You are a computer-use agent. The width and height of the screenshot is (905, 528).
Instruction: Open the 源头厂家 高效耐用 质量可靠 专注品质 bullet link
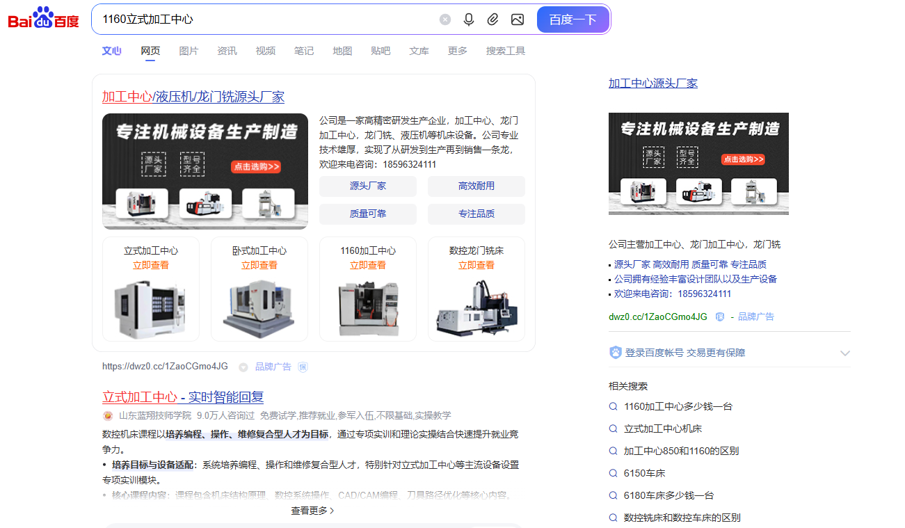point(690,264)
